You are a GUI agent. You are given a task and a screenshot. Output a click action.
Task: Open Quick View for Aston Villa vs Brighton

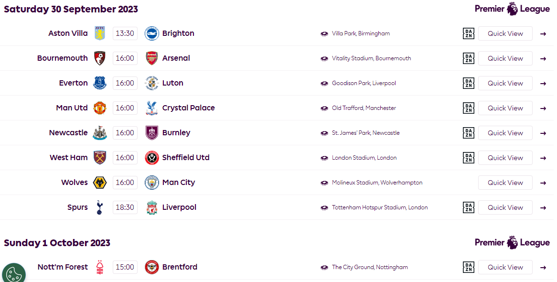[505, 33]
